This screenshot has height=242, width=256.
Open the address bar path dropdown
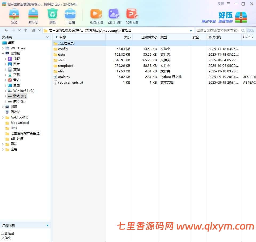[191, 30]
